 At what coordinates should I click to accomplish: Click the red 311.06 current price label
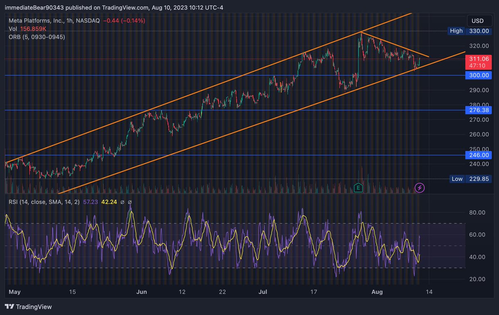(x=479, y=62)
